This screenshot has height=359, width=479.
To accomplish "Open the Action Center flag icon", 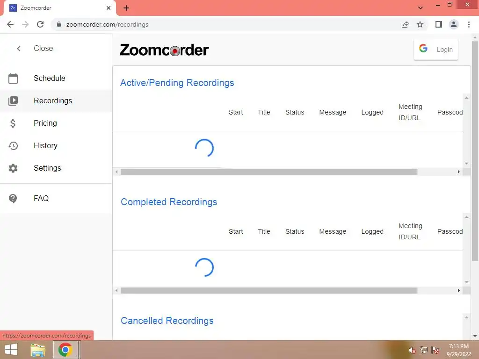I will (435, 350).
